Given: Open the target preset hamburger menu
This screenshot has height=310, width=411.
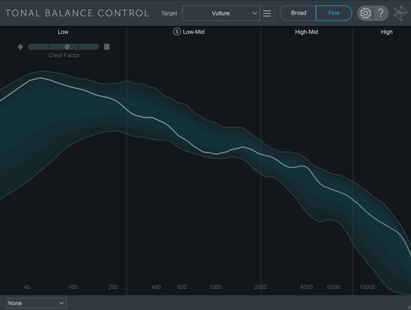Looking at the screenshot, I should (x=267, y=14).
